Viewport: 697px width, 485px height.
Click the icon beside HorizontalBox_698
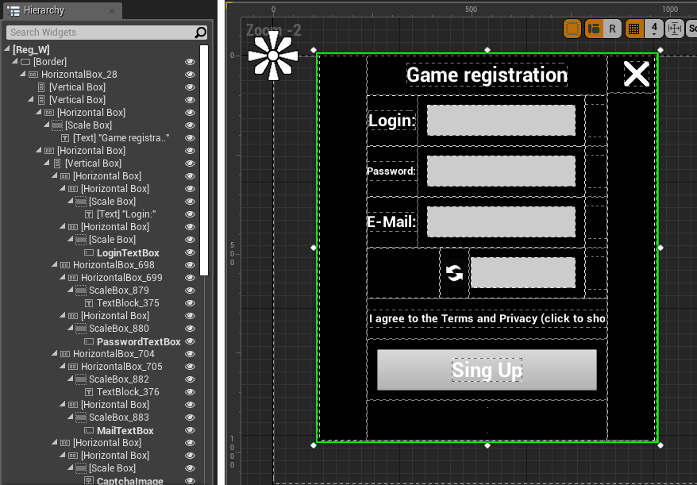(65, 265)
